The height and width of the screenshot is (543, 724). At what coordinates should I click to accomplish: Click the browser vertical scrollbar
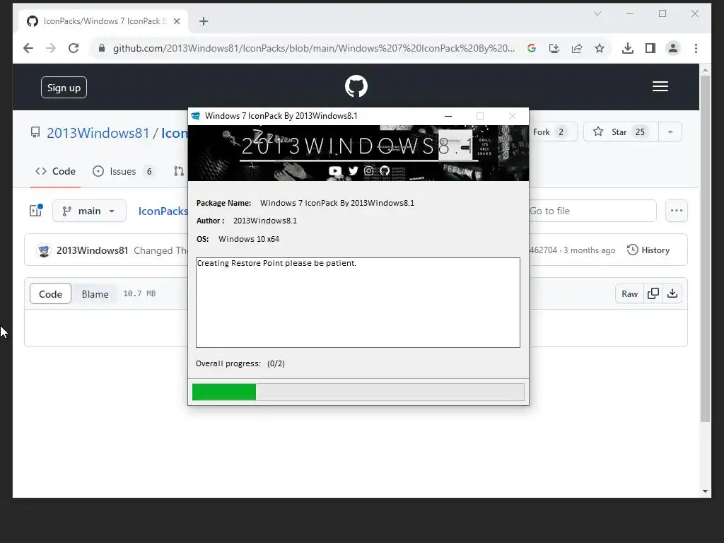[705, 250]
